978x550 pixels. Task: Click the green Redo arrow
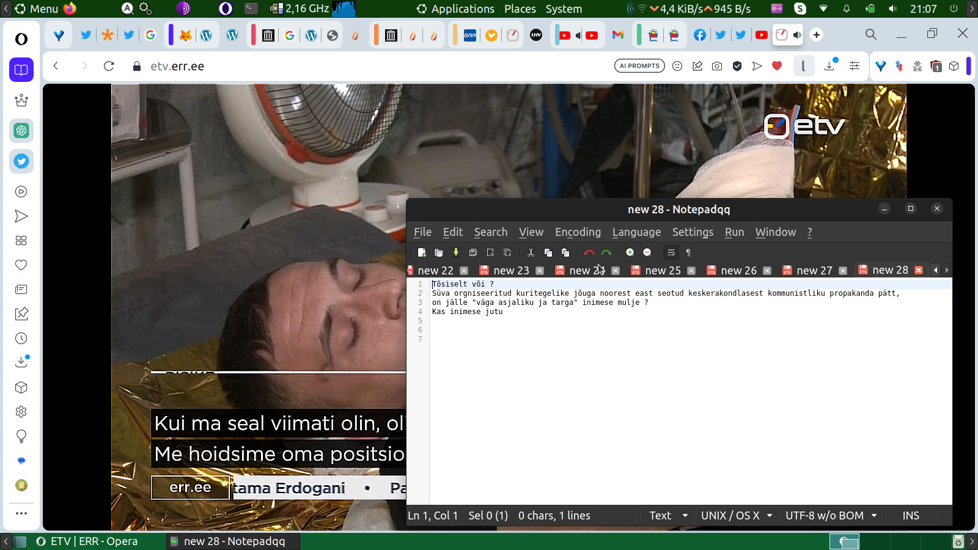pos(606,252)
